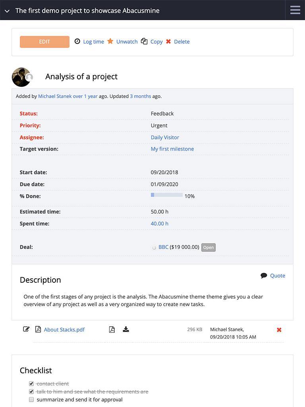Open the My first milestone link

(172, 149)
